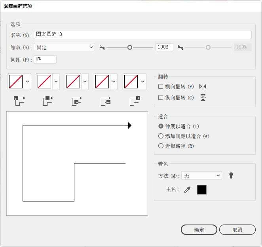This screenshot has height=247, width=262.
Task: Click the third None tile swatch
Action: [73, 82]
